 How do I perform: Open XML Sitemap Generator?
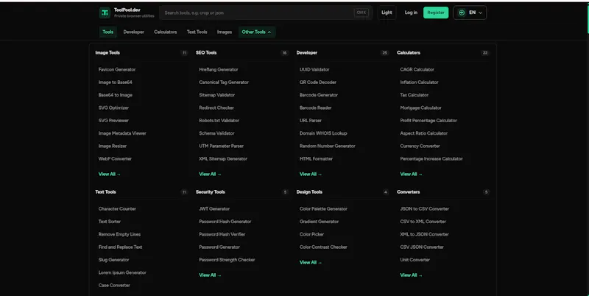(223, 159)
